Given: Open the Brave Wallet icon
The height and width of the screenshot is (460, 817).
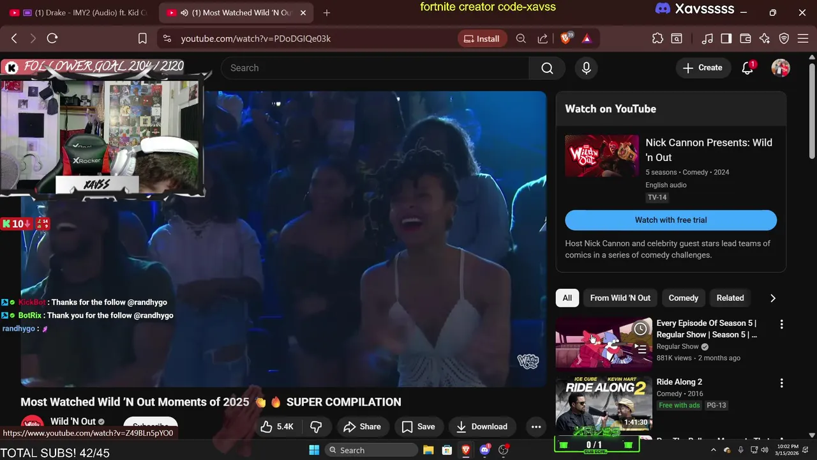Looking at the screenshot, I should (746, 38).
